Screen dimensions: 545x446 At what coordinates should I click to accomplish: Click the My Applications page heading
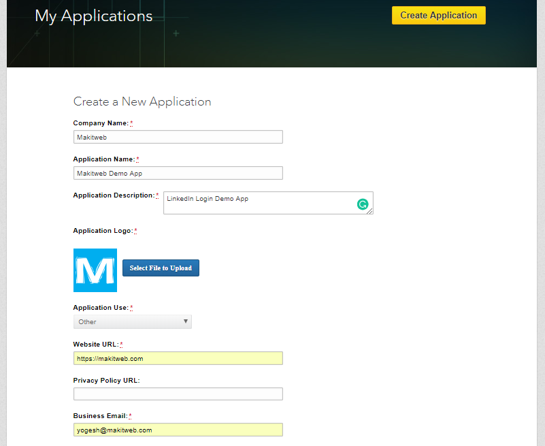94,16
